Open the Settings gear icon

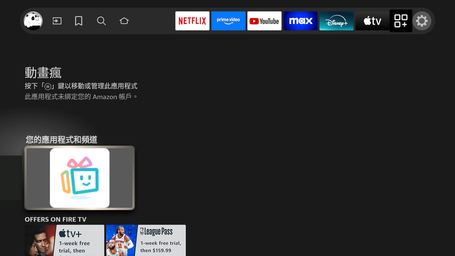pyautogui.click(x=422, y=21)
